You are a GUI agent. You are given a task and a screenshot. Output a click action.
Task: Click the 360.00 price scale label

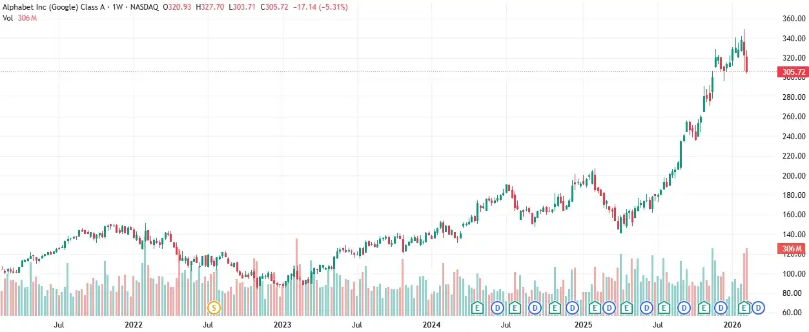[x=793, y=19]
